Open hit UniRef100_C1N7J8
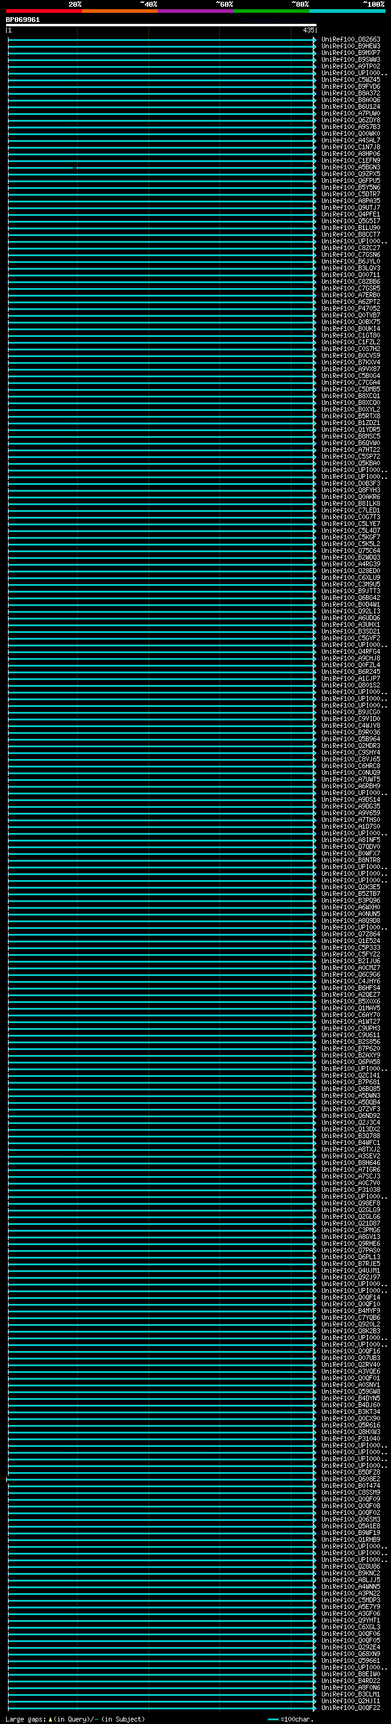 click(350, 147)
